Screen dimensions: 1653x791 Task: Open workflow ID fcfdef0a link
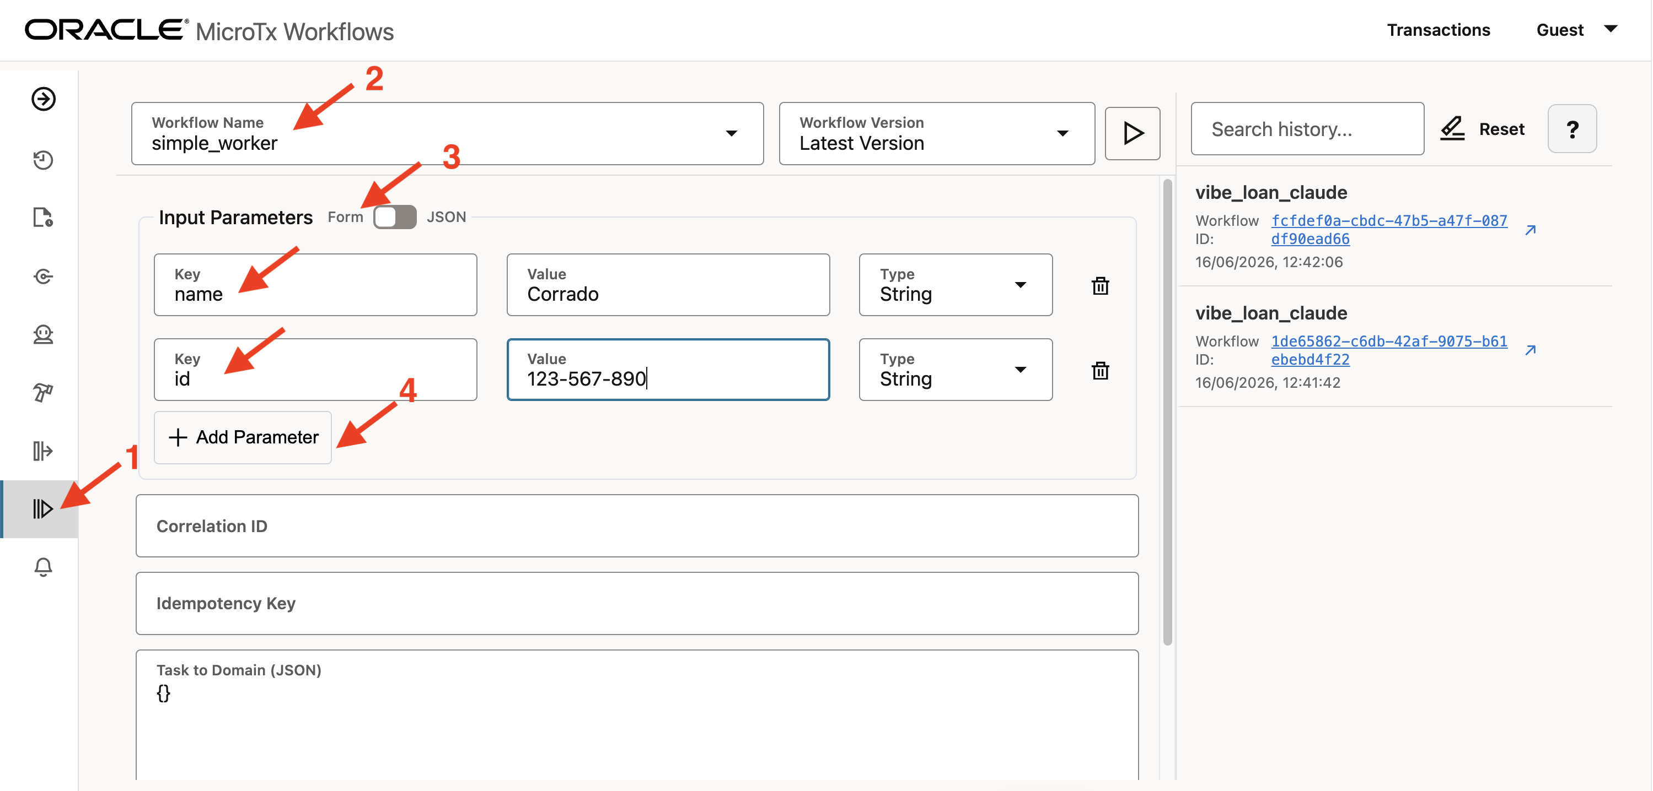click(x=1389, y=230)
